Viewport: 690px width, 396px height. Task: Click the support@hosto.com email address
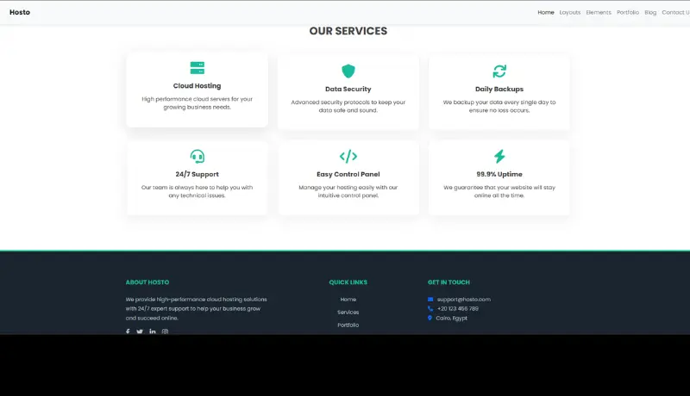[464, 300]
